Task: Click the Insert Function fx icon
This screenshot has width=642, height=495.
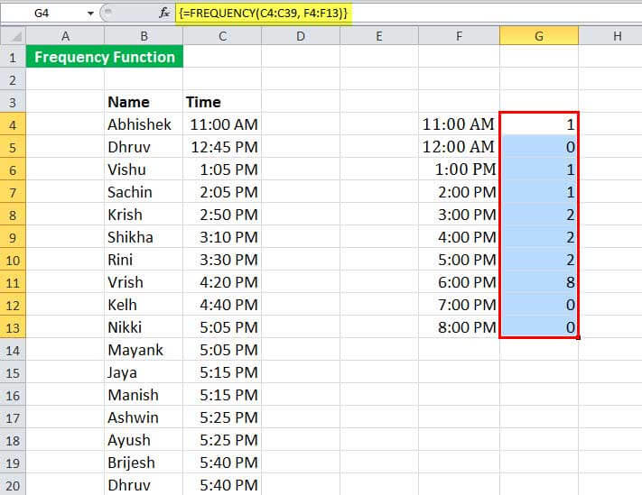Action: [x=164, y=14]
